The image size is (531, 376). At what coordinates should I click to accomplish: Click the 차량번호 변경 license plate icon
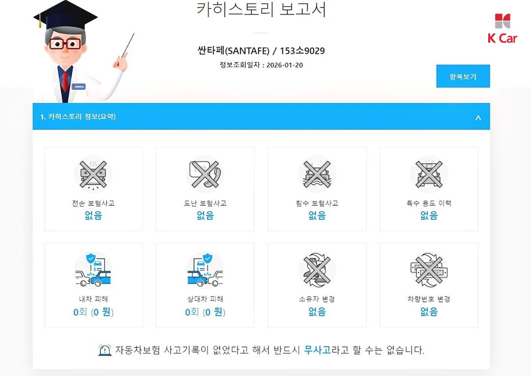[x=429, y=270]
